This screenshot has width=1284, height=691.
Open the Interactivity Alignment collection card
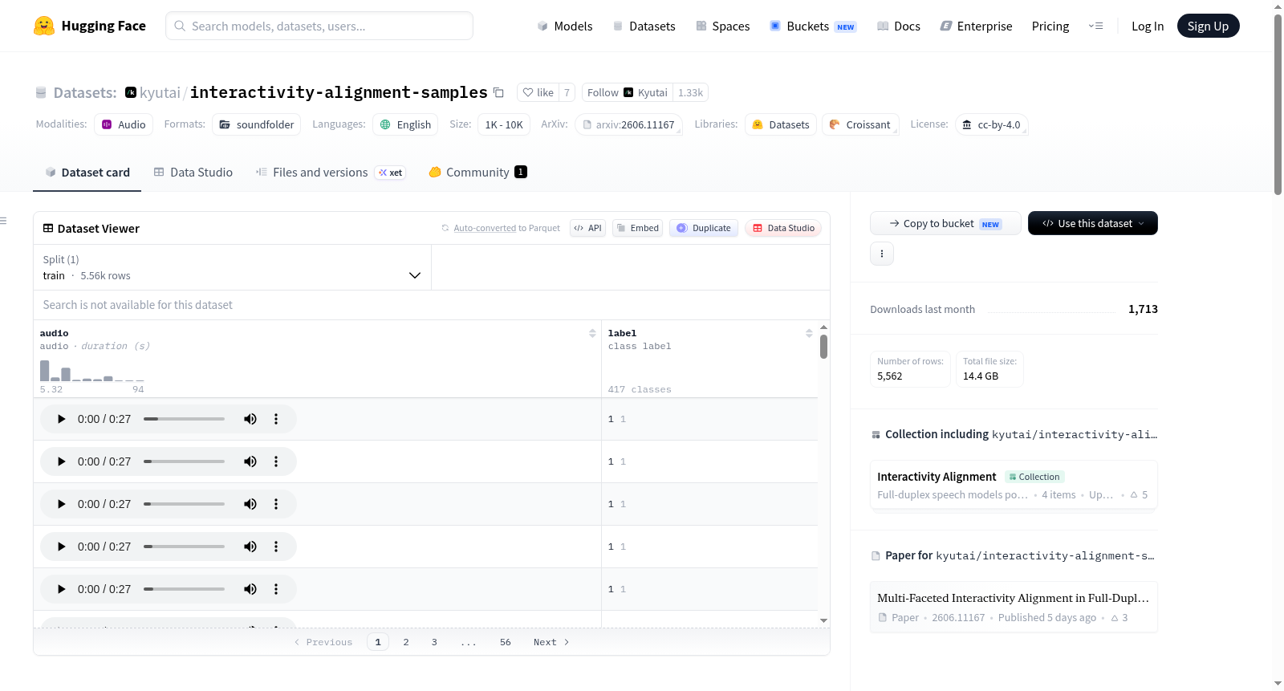coord(1014,485)
